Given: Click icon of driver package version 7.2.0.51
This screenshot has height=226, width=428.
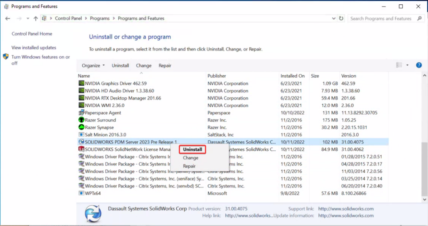Looking at the screenshot, I should (81, 157).
